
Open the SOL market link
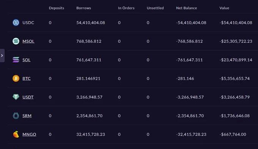pyautogui.click(x=27, y=60)
